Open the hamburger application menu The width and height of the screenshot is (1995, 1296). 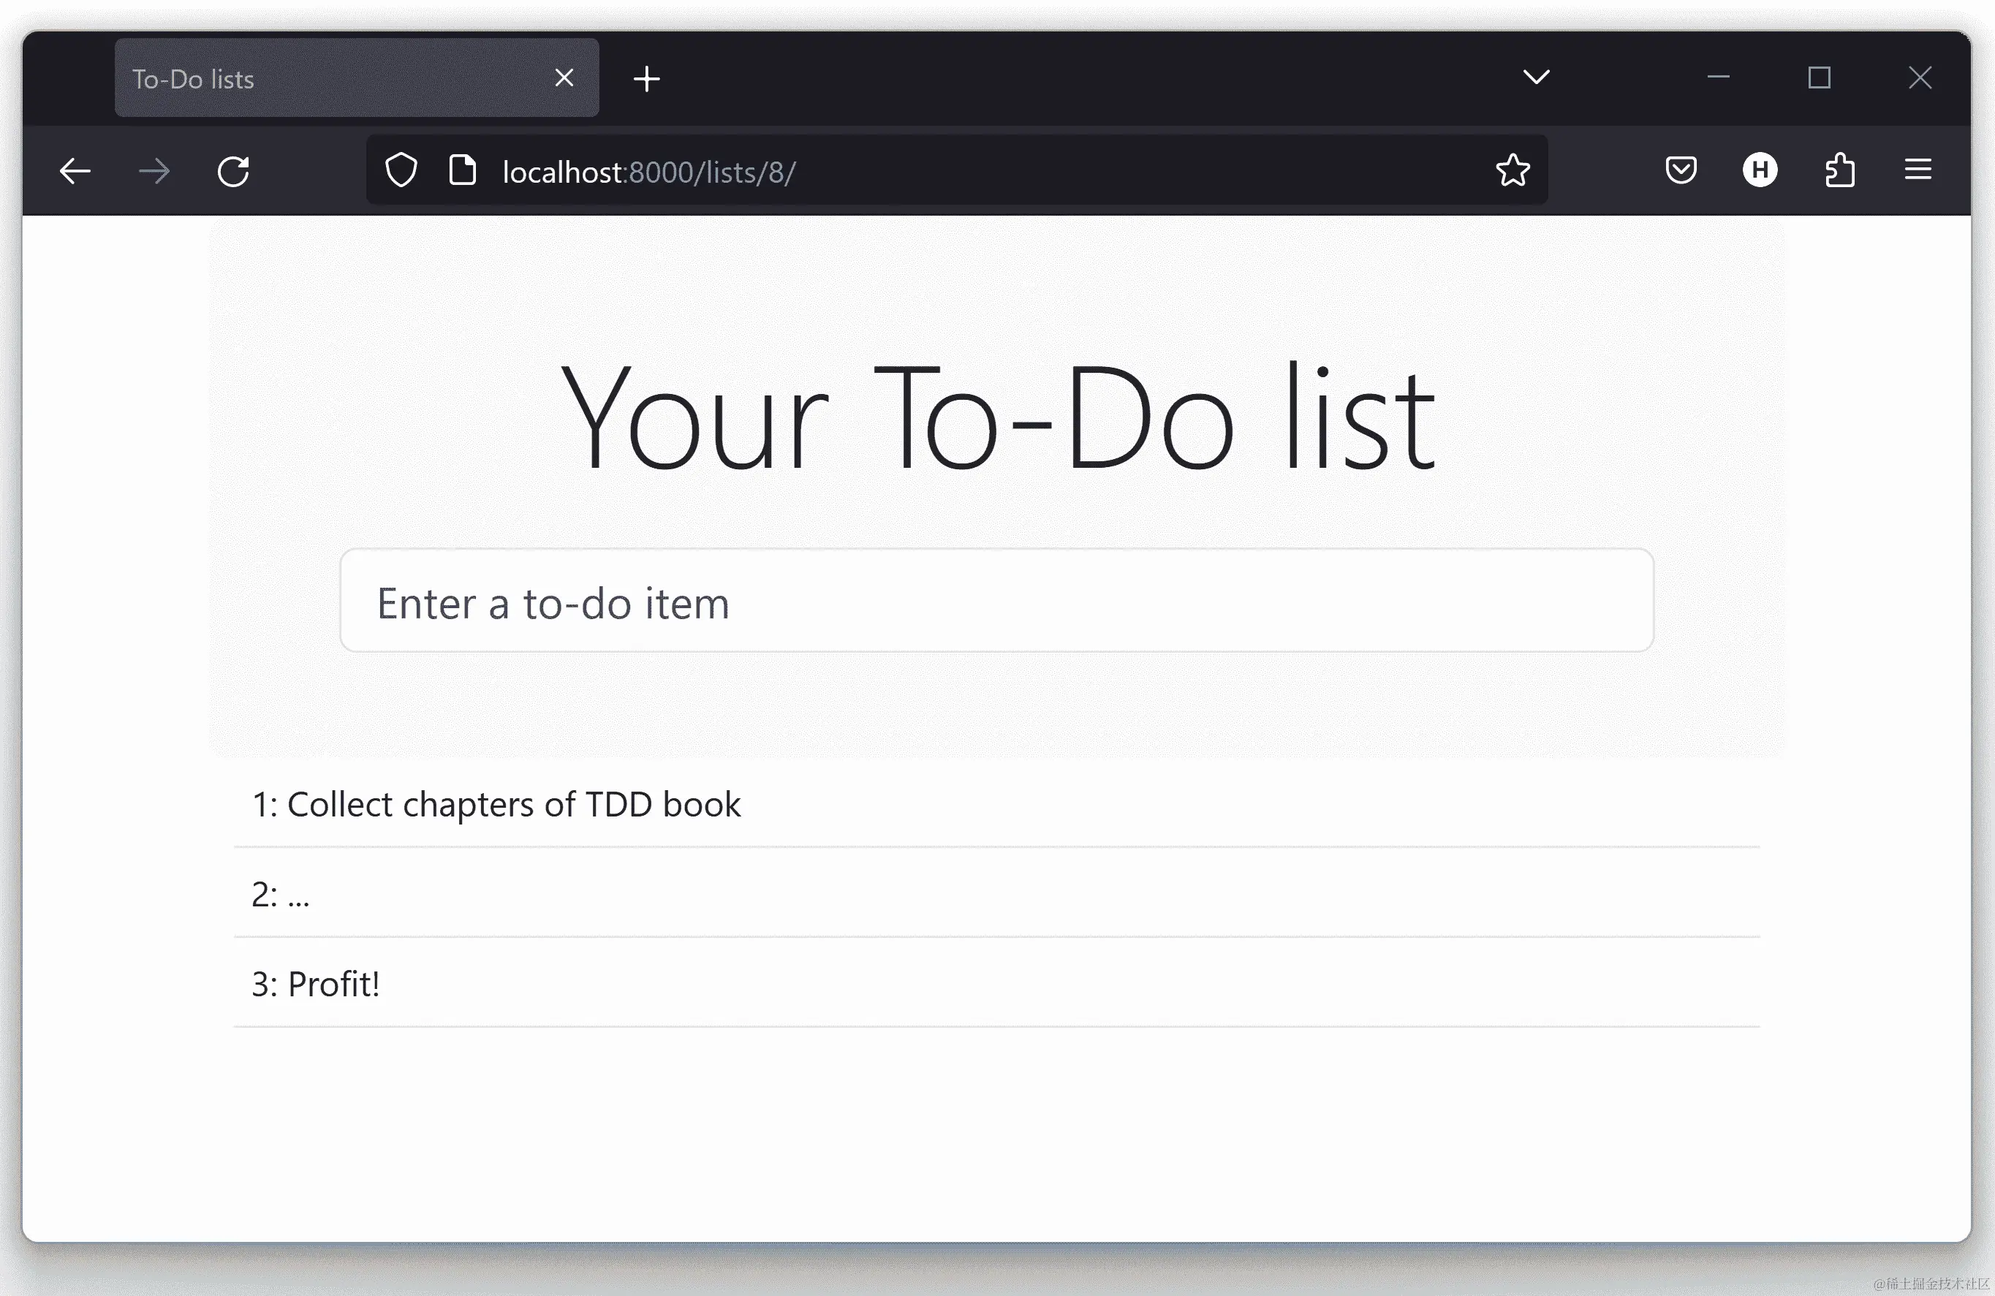coord(1918,170)
